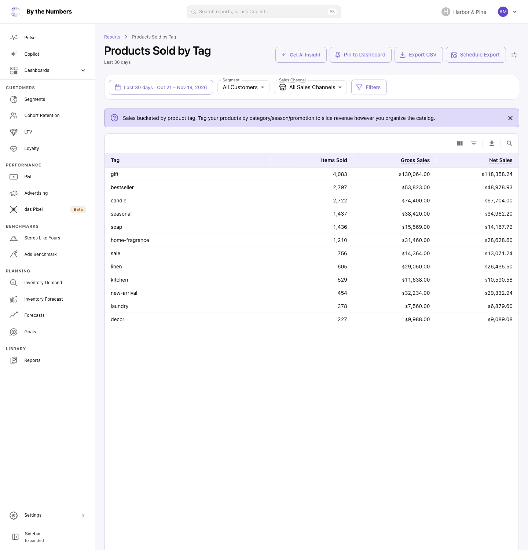This screenshot has width=528, height=550.
Task: Open the Segment All Customers dropdown
Action: tap(243, 87)
